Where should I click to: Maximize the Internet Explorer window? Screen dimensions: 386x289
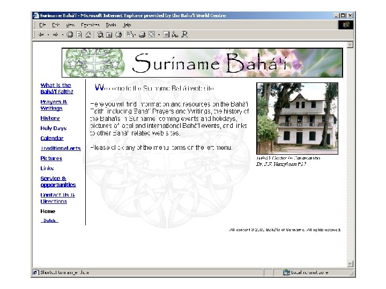pyautogui.click(x=343, y=16)
